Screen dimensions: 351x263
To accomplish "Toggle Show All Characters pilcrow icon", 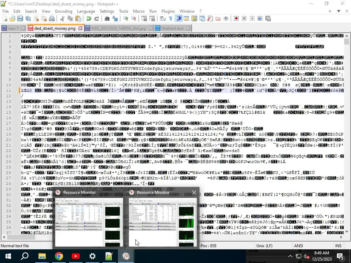I will click(x=170, y=18).
